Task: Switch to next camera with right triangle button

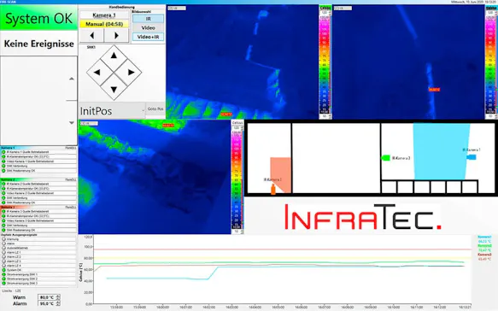Action: pos(116,36)
